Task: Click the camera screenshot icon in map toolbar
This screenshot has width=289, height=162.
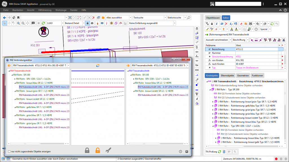Action: point(92,23)
